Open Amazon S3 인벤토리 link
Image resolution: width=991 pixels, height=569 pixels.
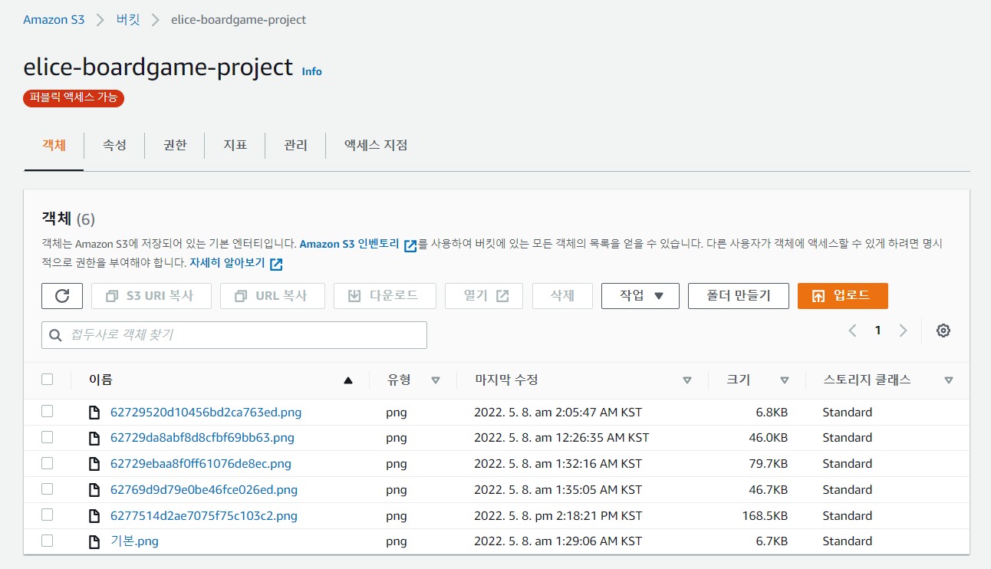click(349, 244)
